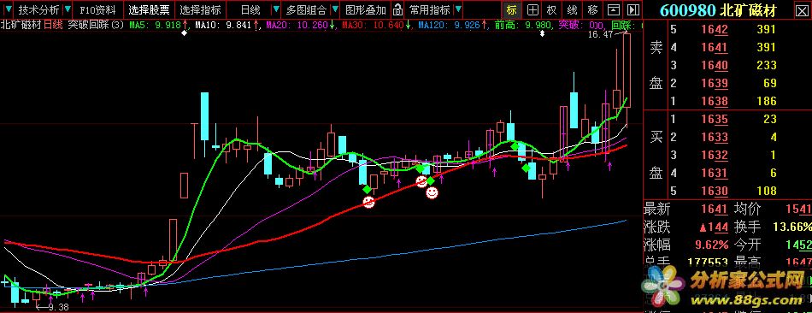The width and height of the screenshot is (812, 313).
Task: Click the 选择指标 button
Action: (x=200, y=9)
